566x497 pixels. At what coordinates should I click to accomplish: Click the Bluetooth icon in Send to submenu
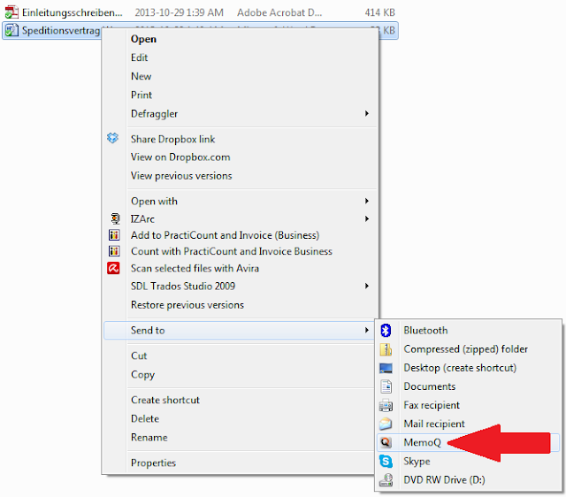tap(386, 330)
